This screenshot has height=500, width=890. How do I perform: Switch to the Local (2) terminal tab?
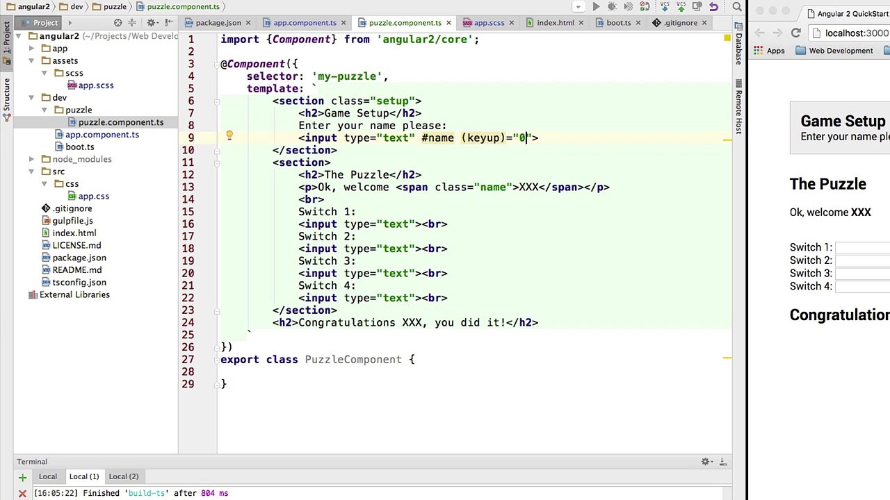124,476
